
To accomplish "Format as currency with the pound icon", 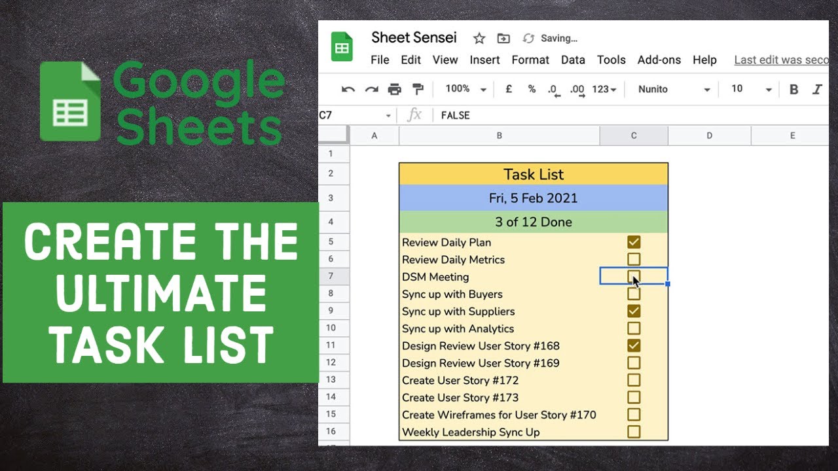I will pyautogui.click(x=509, y=89).
